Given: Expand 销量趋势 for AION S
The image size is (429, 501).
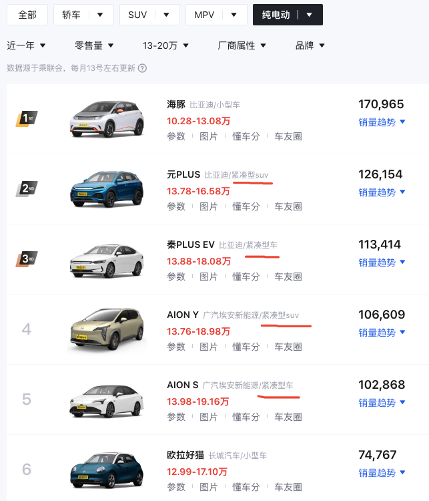Looking at the screenshot, I should coord(382,403).
